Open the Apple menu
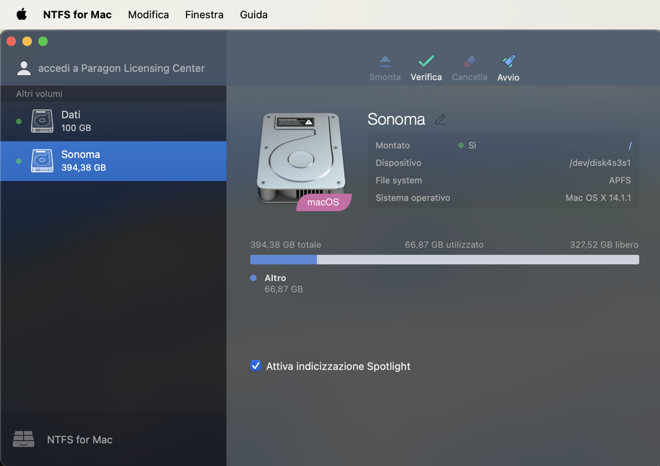This screenshot has width=660, height=466. (22, 15)
